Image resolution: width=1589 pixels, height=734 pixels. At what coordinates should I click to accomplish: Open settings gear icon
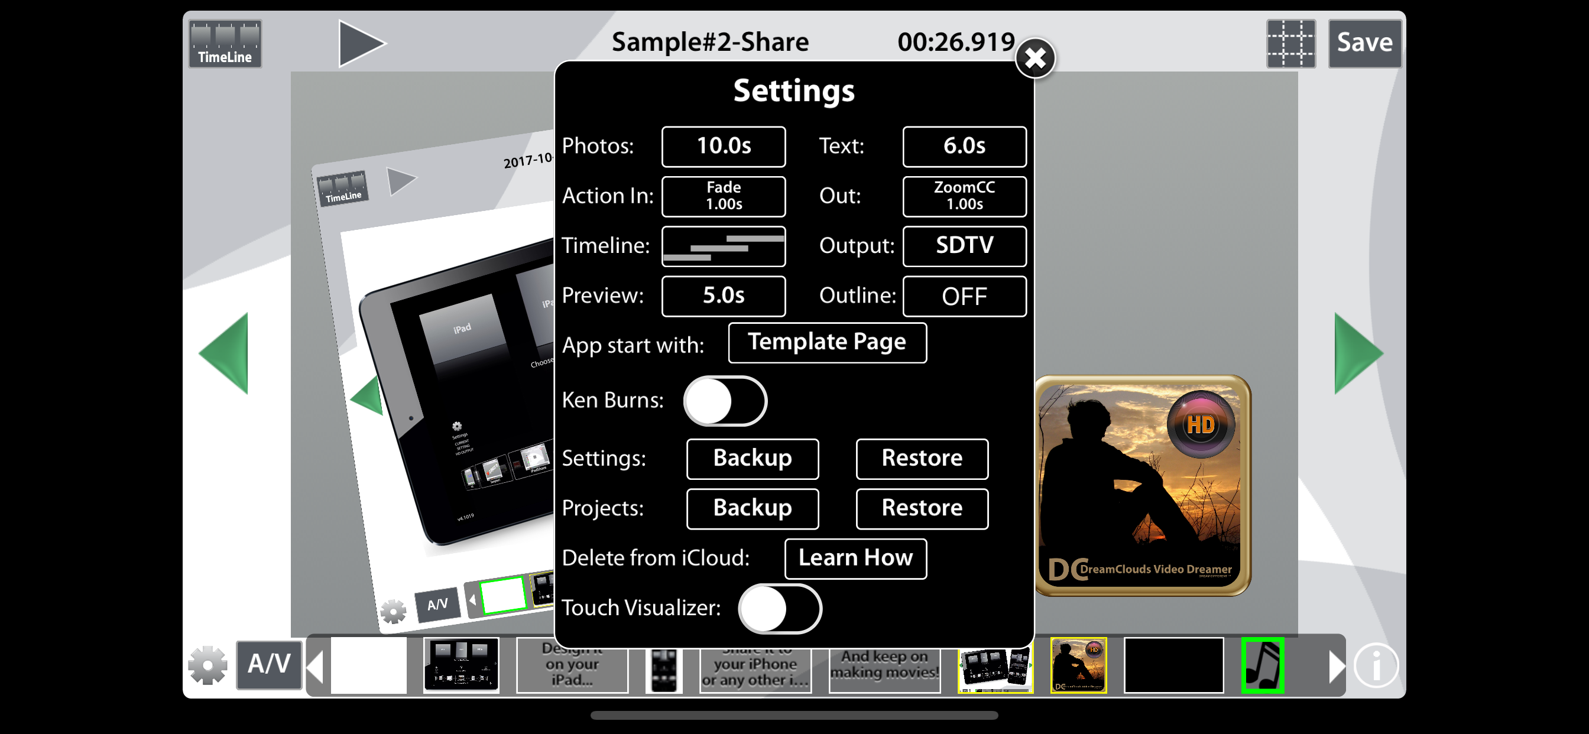point(208,665)
